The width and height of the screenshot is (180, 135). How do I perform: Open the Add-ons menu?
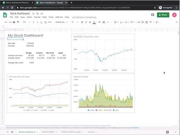pos(59,17)
